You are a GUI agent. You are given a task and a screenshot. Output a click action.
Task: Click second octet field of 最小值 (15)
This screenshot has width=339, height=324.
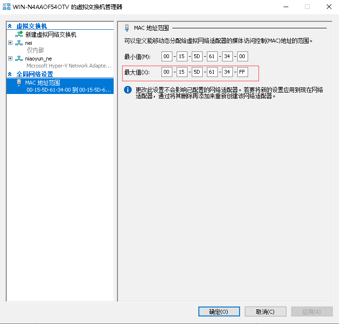[182, 57]
